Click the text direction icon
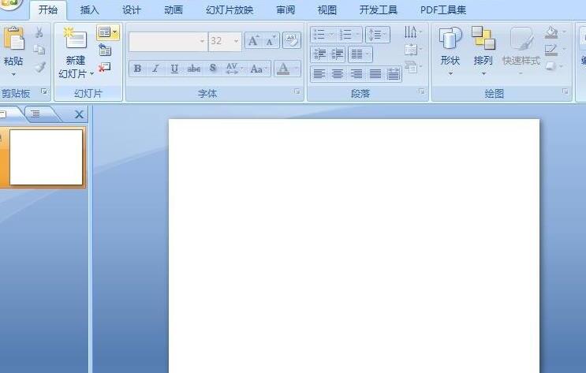The image size is (586, 373). [x=412, y=32]
